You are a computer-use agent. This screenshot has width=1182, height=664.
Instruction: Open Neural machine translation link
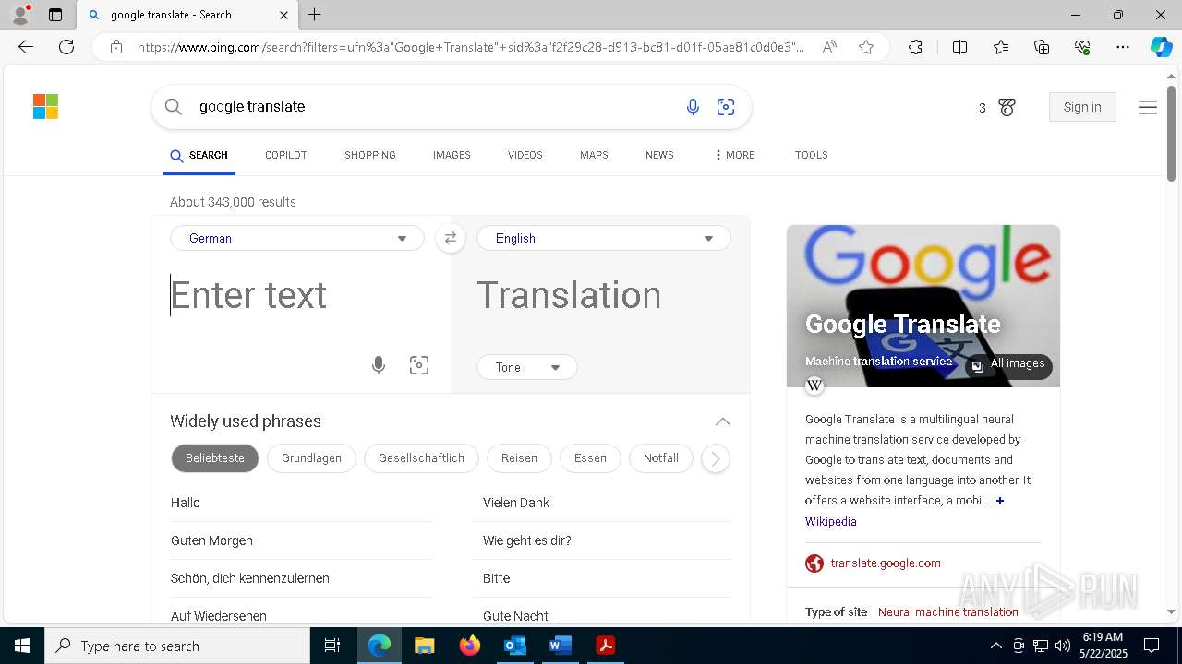948,612
